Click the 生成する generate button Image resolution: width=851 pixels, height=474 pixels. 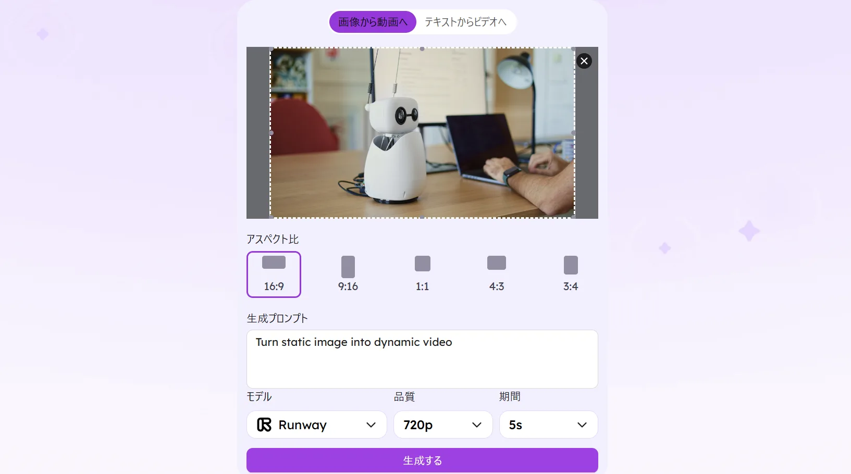coord(422,460)
